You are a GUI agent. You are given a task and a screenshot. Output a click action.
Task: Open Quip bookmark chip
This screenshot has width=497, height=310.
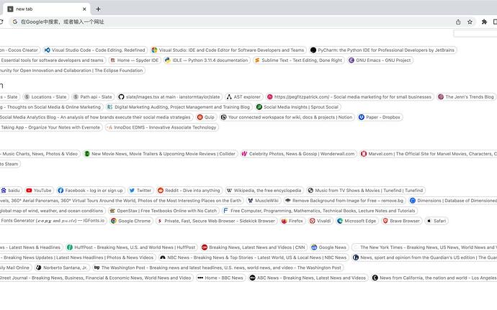(206, 117)
